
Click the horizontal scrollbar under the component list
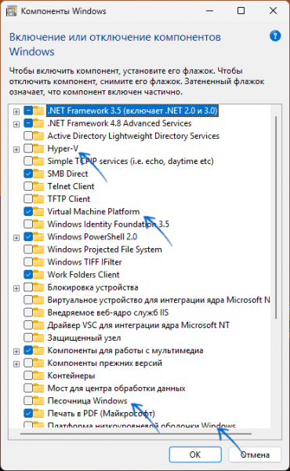pyautogui.click(x=136, y=434)
